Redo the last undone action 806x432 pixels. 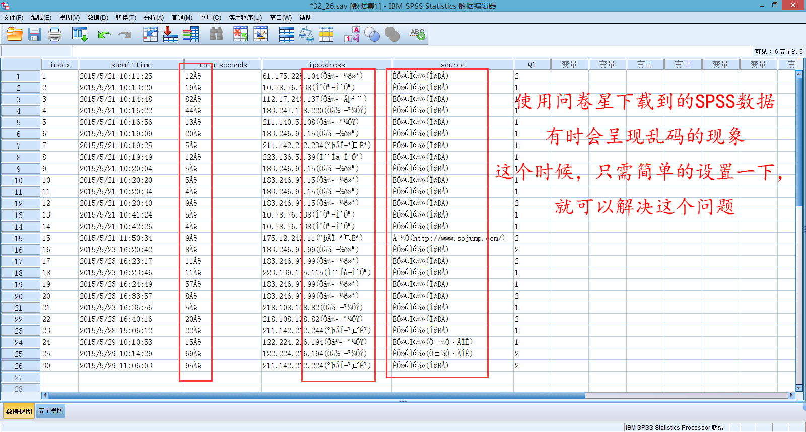click(x=124, y=34)
